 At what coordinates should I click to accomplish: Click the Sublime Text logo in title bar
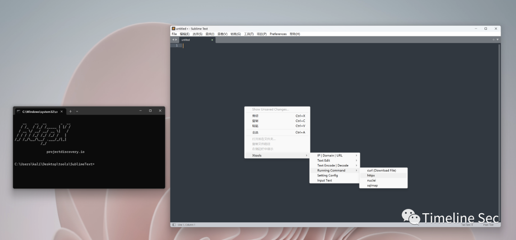(x=173, y=29)
